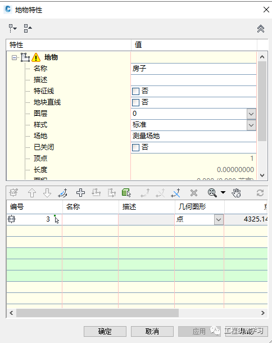The image size is (272, 343).
Task: Click the 名称 value field containing 房子
Action: coord(193,69)
